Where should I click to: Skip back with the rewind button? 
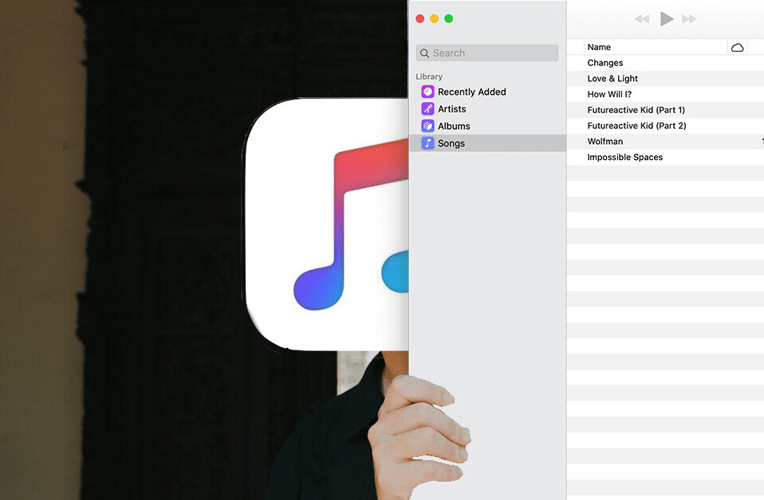click(642, 19)
